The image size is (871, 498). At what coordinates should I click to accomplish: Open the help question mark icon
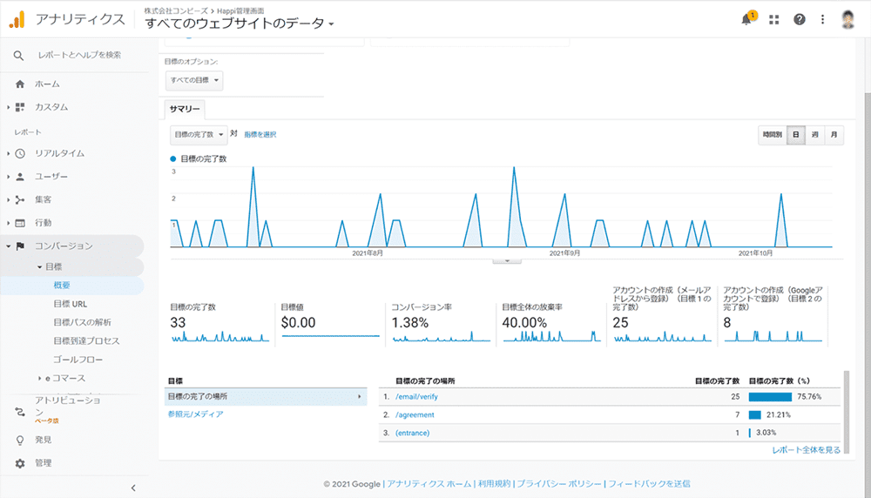tap(800, 20)
